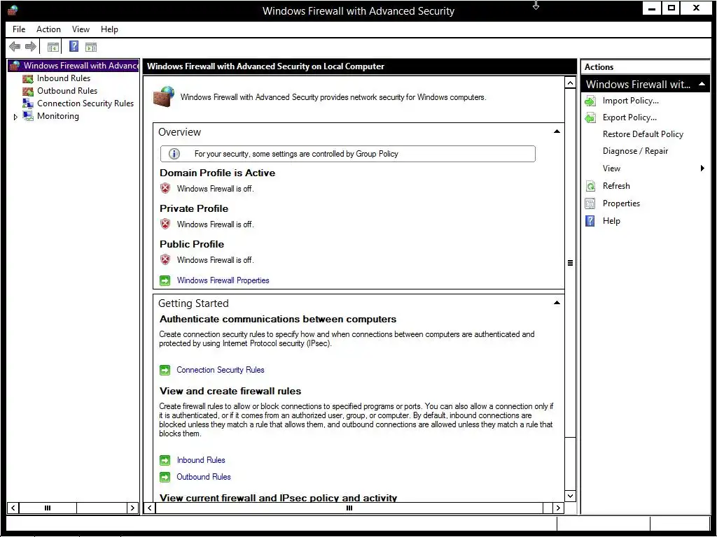Click Refresh action text in Actions pane

tap(616, 186)
